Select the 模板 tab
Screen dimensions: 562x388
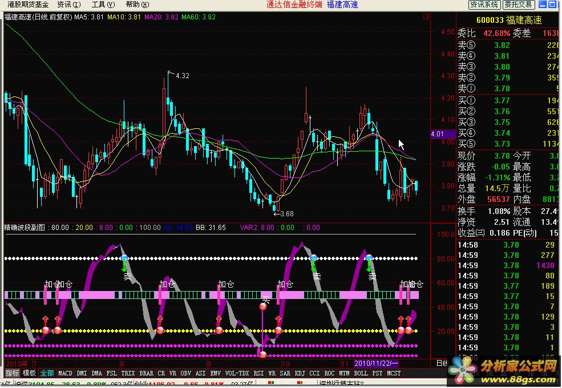[x=30, y=373]
